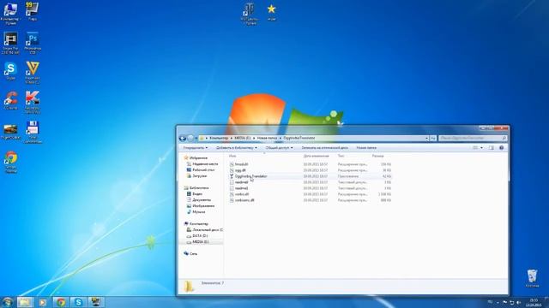Click the Новая папка toolbar button
Viewport: 549px width, 308px height.
click(x=366, y=148)
